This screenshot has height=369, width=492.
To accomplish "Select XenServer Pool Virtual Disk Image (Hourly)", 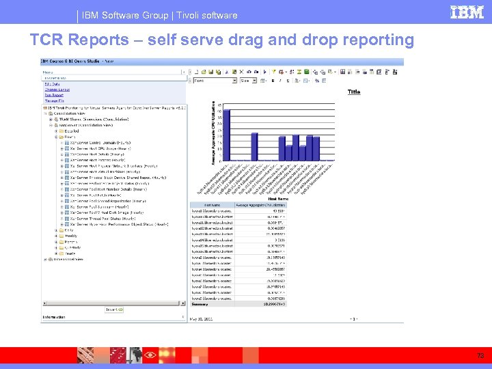I will 107,213.
